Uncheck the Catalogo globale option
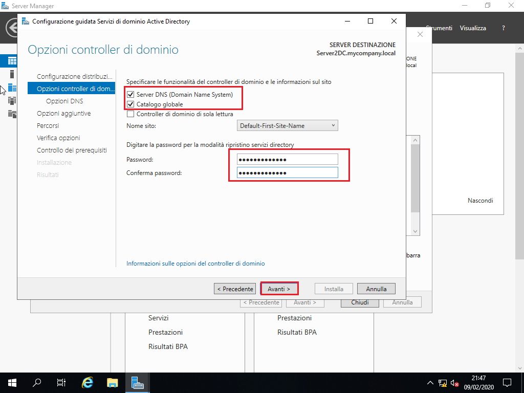The width and height of the screenshot is (524, 393). tap(131, 103)
